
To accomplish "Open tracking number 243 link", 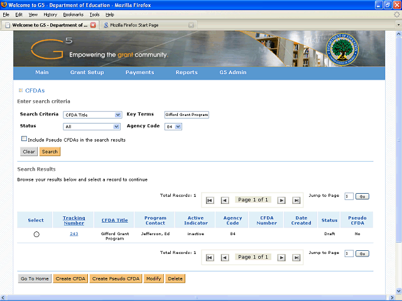I will click(74, 234).
